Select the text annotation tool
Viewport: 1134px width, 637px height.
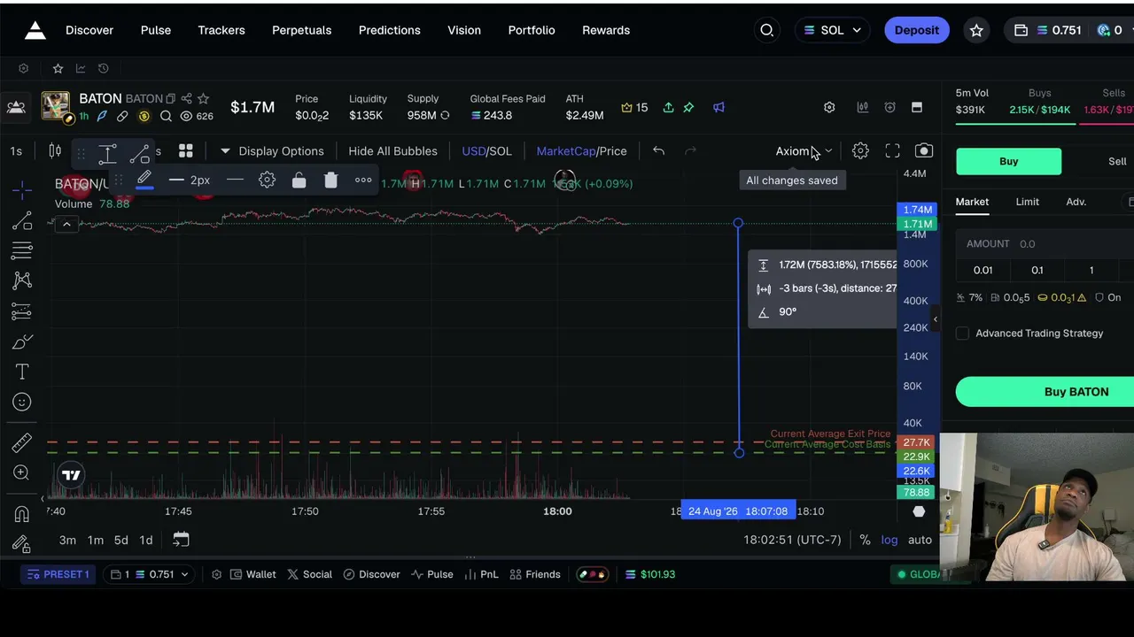pos(22,372)
